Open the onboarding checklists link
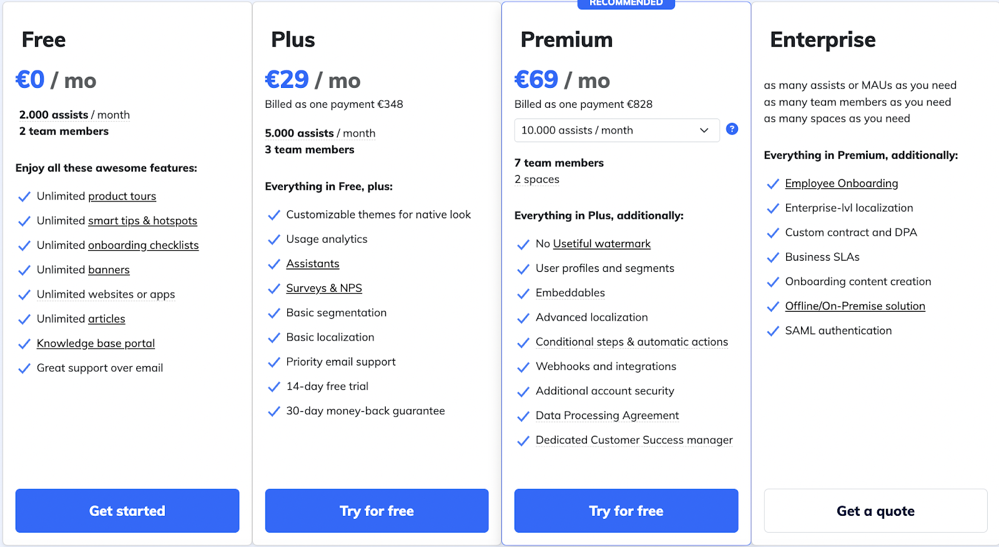Viewport: 999px width, 547px height. (144, 245)
